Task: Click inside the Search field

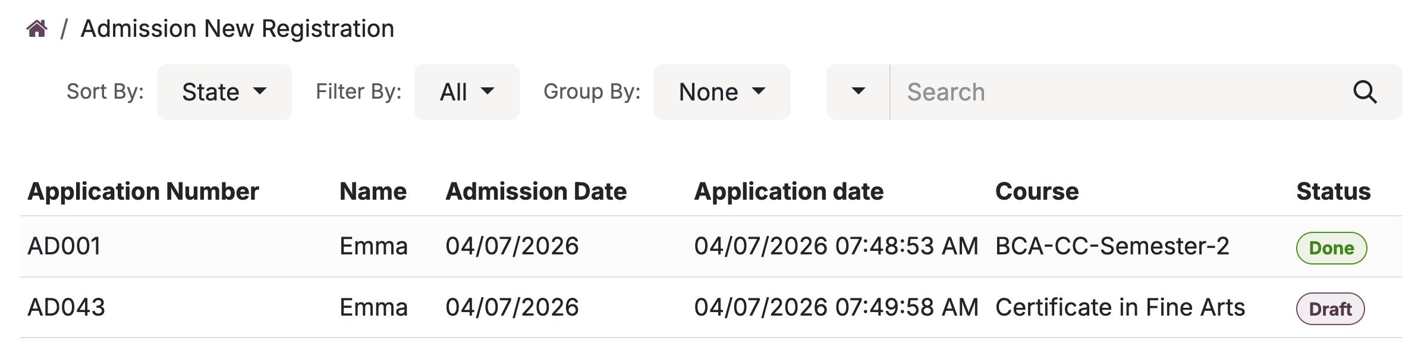Action: click(x=1070, y=93)
